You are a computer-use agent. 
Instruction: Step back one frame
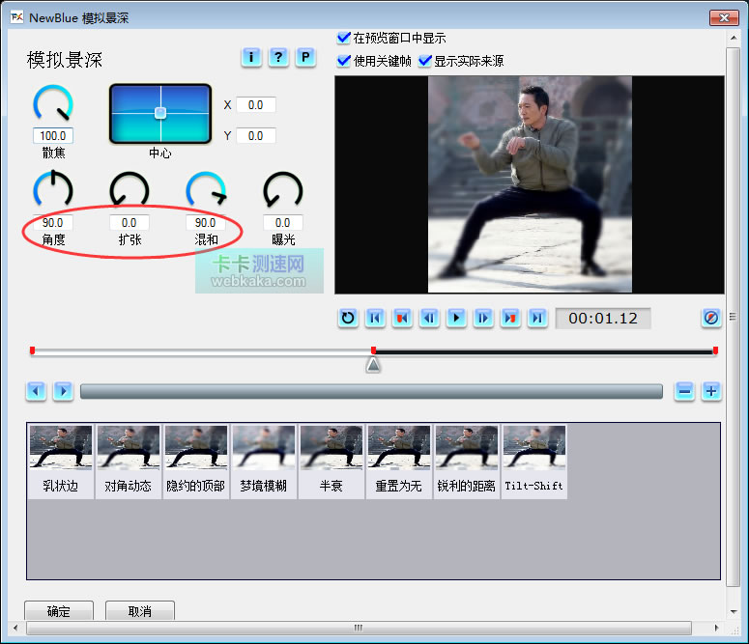click(430, 318)
